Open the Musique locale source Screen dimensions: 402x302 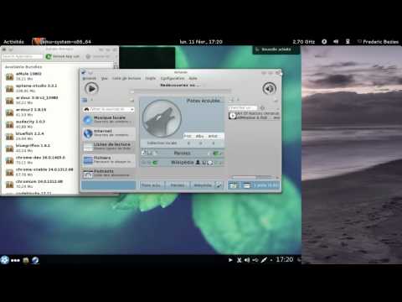tap(109, 120)
